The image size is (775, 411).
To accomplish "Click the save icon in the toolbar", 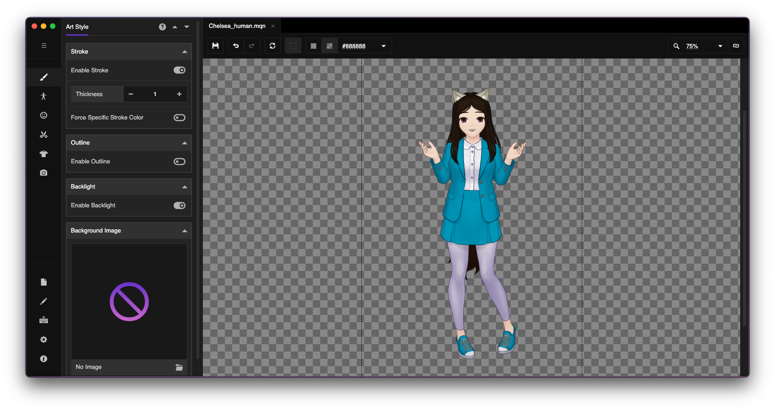I will tap(215, 46).
